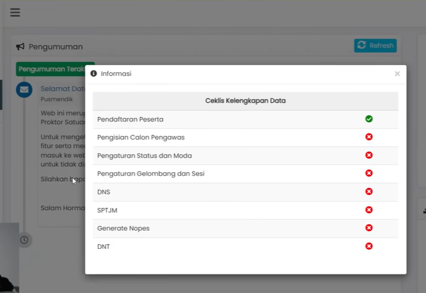Click the Ceklis Kelengkapan Data table header
The width and height of the screenshot is (426, 293).
coord(245,101)
